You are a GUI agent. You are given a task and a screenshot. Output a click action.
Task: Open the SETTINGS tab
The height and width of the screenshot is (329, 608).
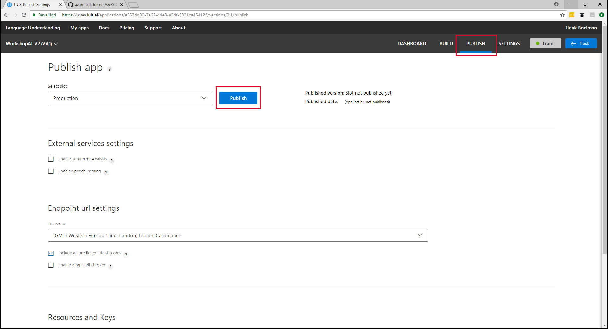(509, 44)
